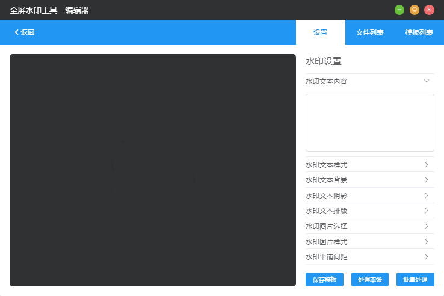Expand the 水印图片样式 section

click(x=369, y=242)
